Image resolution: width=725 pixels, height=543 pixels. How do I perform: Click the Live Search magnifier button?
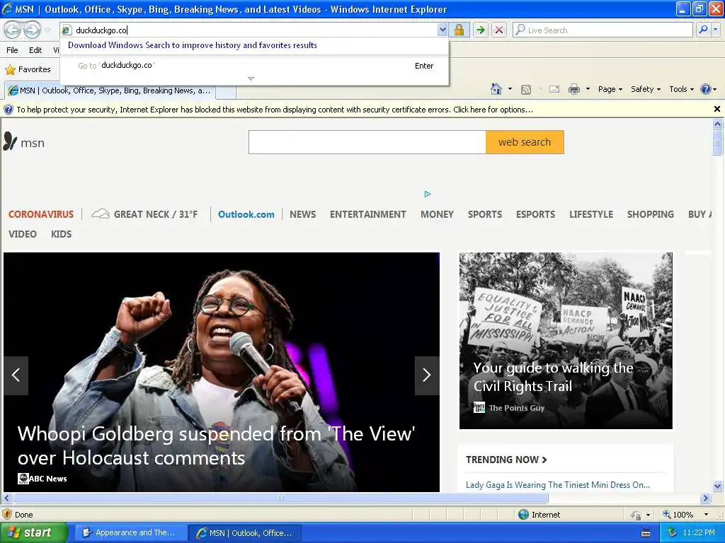[x=703, y=30]
